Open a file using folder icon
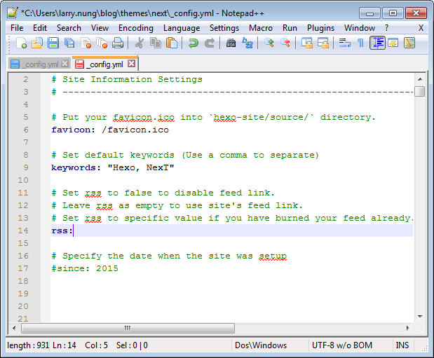434x358 pixels. [x=37, y=43]
